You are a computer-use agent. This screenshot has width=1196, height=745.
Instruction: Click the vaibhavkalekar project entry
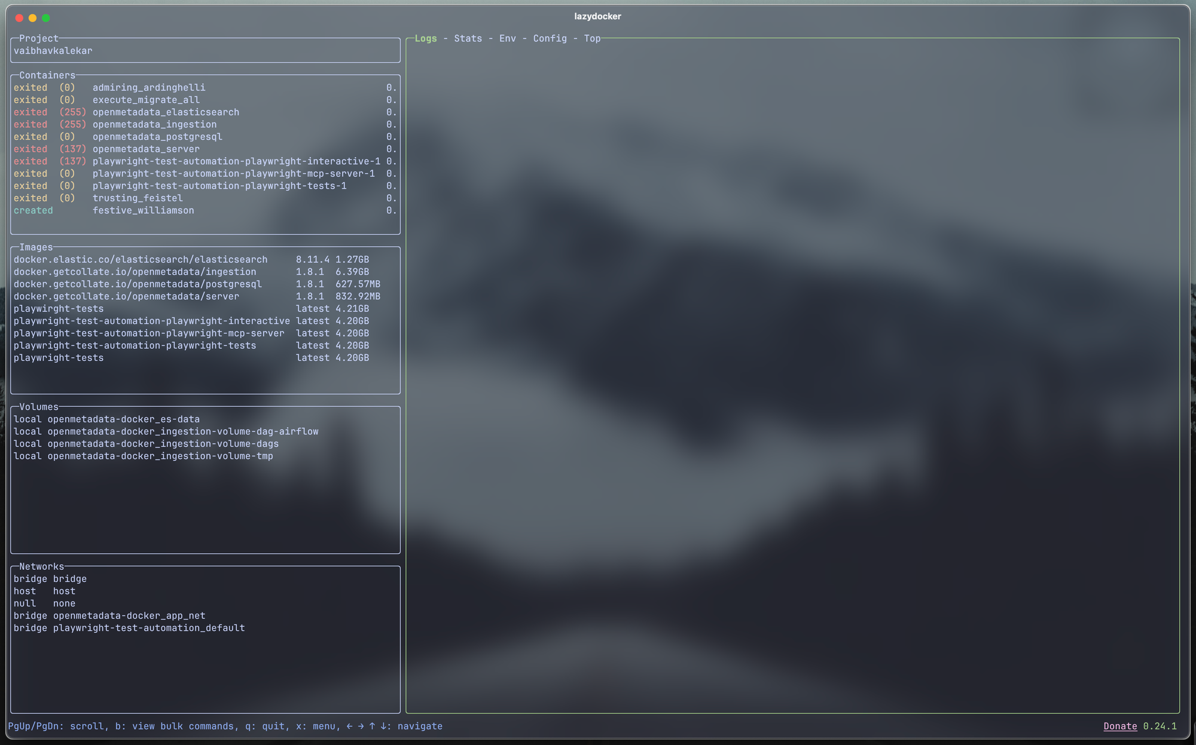(x=53, y=51)
